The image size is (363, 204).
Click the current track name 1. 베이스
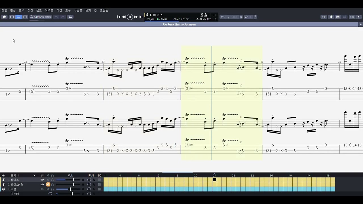[156, 15]
